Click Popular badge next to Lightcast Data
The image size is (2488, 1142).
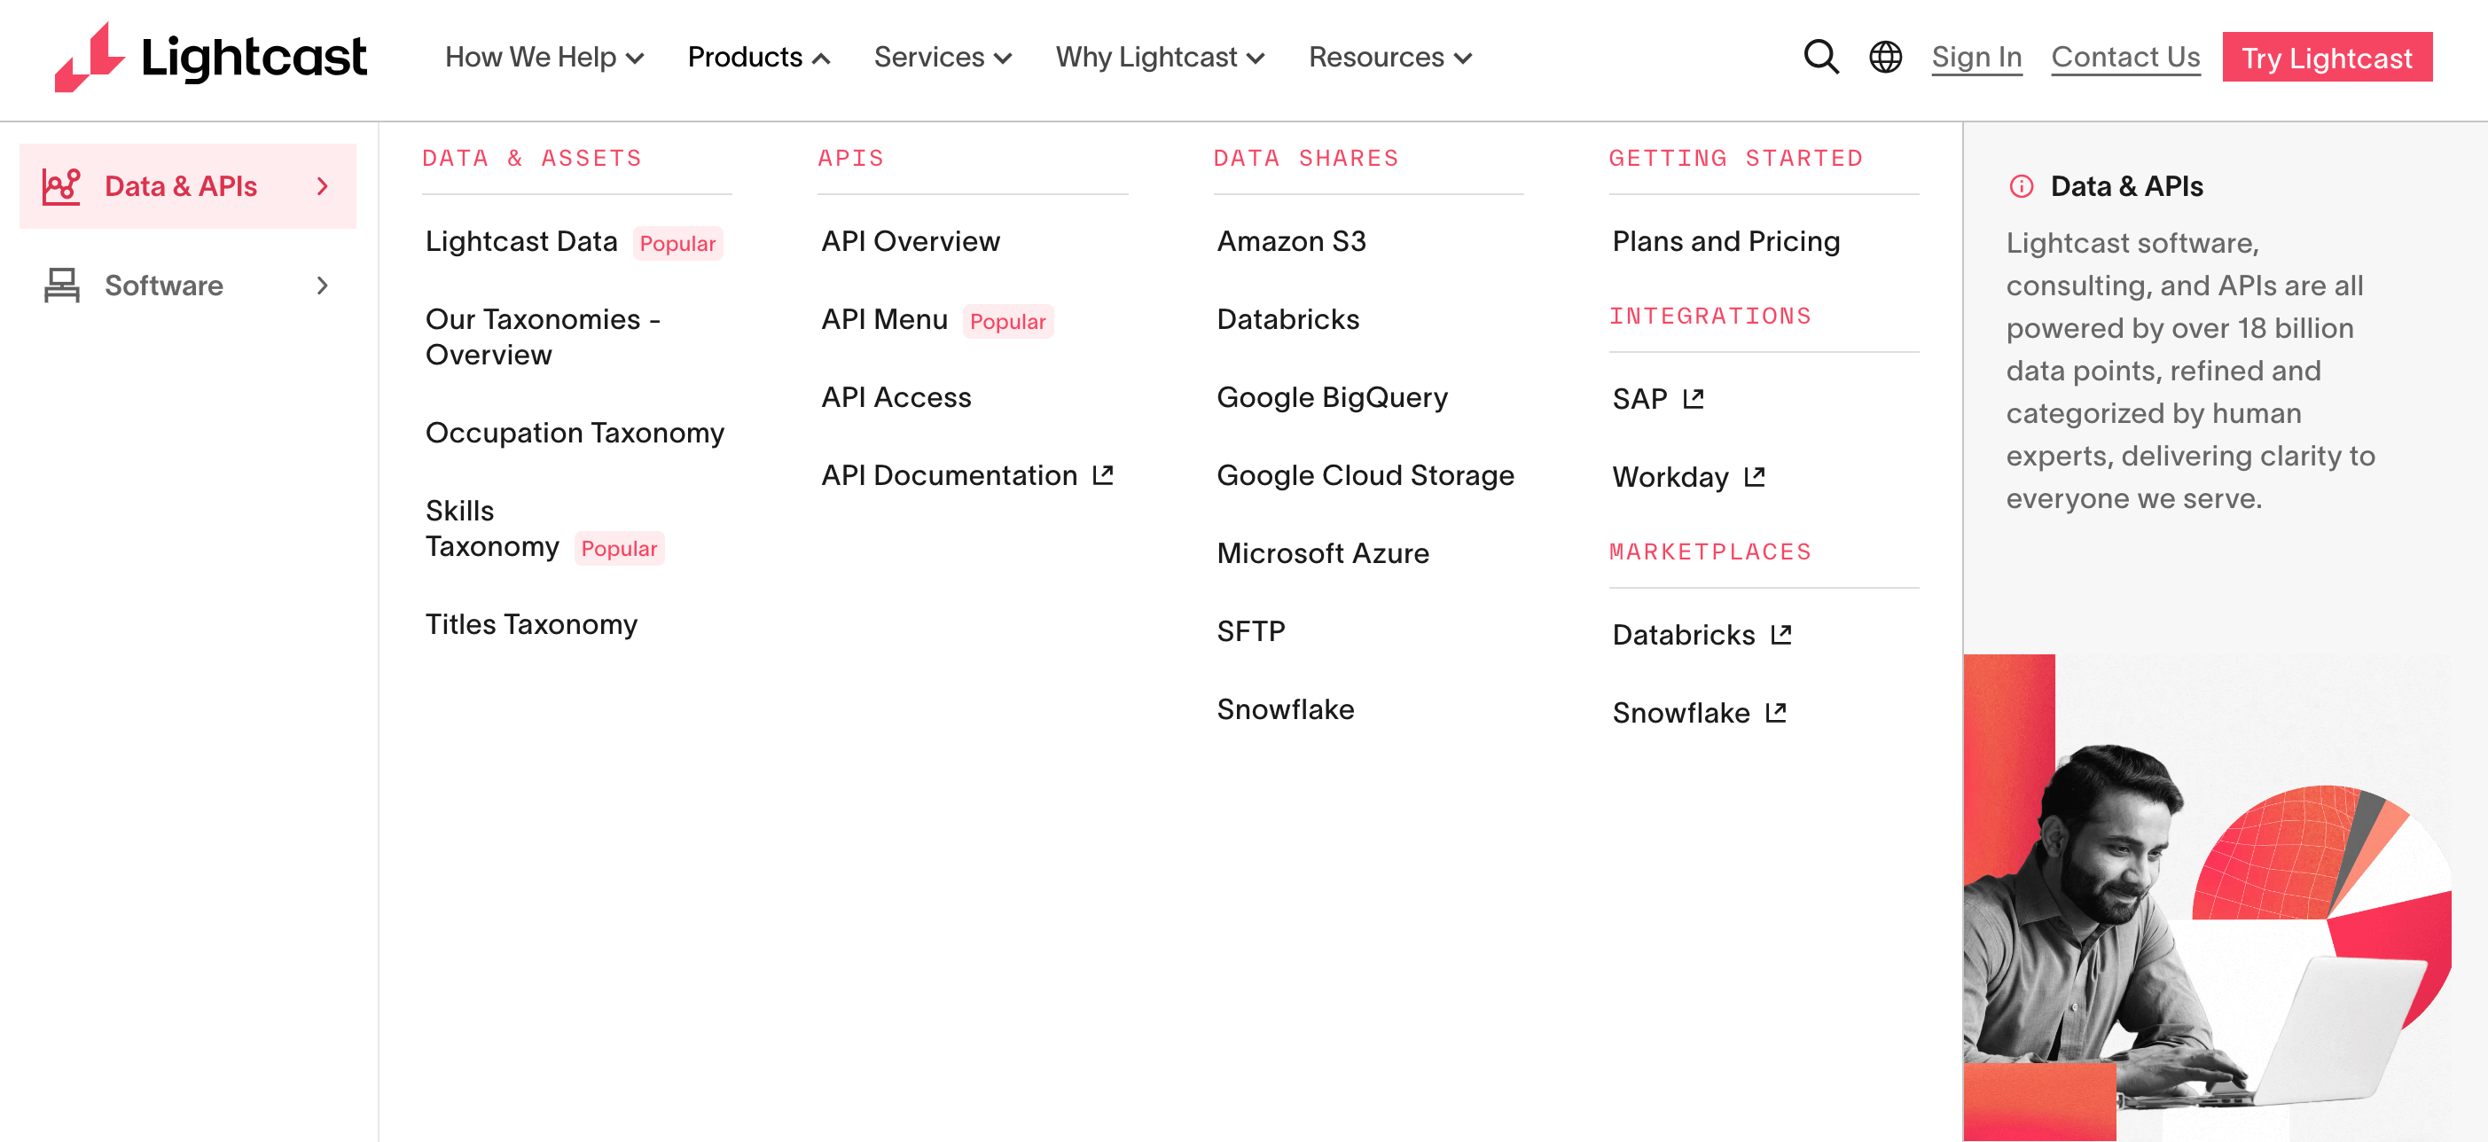pos(677,243)
